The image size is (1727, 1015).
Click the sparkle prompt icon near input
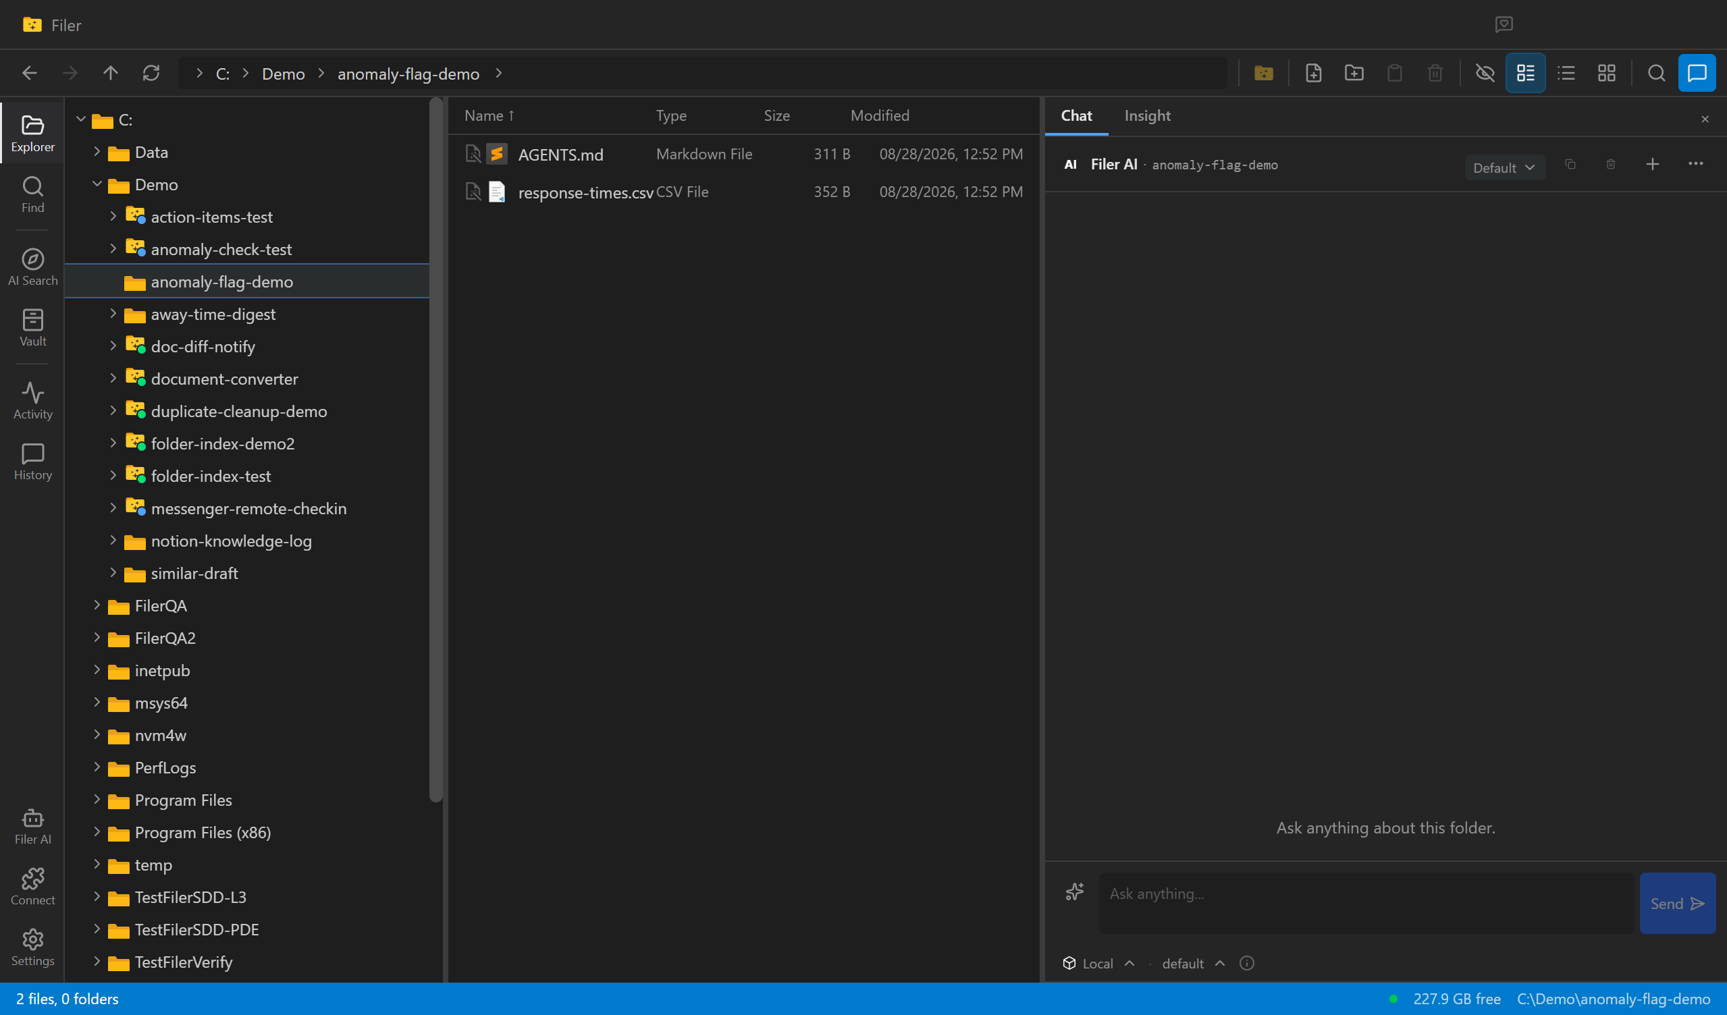click(x=1075, y=891)
